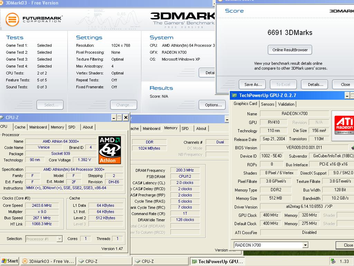
Task: Select Graphics Card tab in GPU-Z
Action: point(245,104)
